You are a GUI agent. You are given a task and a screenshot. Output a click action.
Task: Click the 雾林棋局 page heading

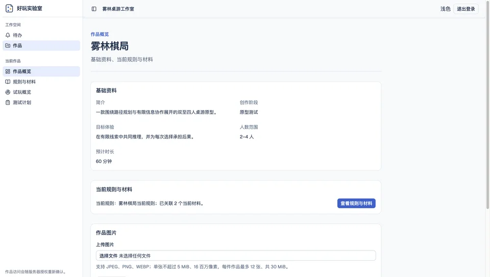pos(110,46)
